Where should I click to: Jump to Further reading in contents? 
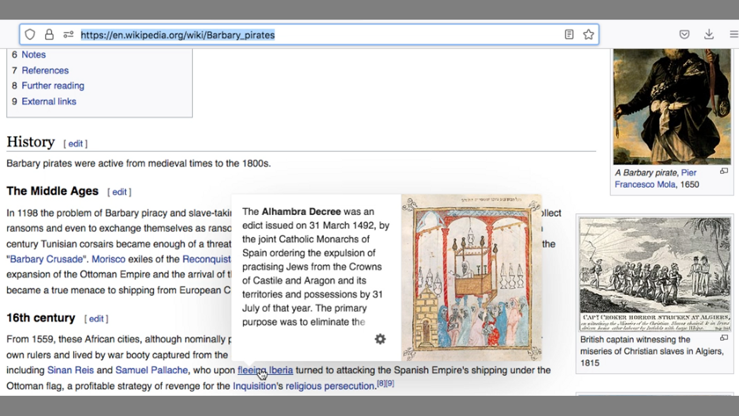pos(53,86)
